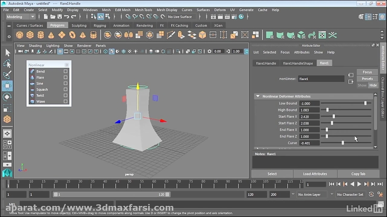Click the Open scene folder icon
This screenshot has width=387, height=217.
[52, 17]
